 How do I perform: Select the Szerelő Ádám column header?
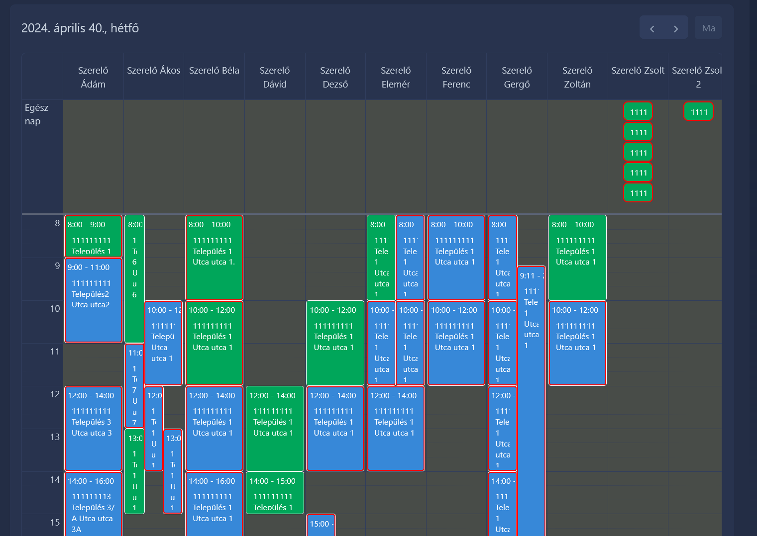pos(93,77)
